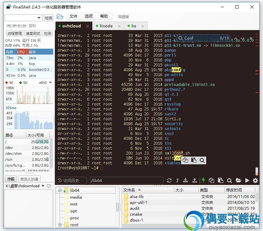Expand the root tree node
Image resolution: width=263 pixels, height=231 pixels.
point(60,224)
